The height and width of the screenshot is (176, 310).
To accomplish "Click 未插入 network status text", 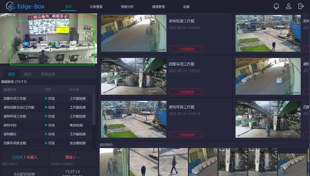I will (32, 157).
